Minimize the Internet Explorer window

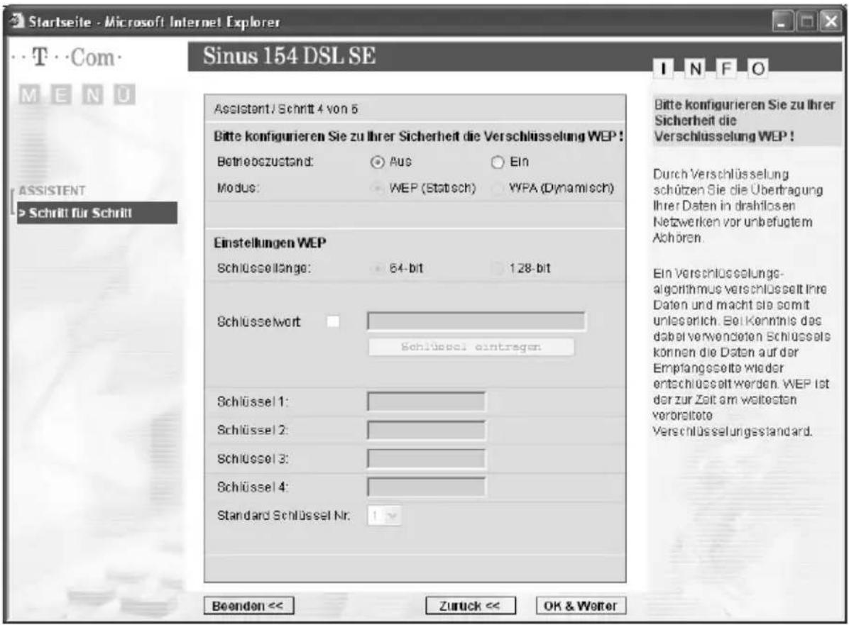click(x=782, y=22)
